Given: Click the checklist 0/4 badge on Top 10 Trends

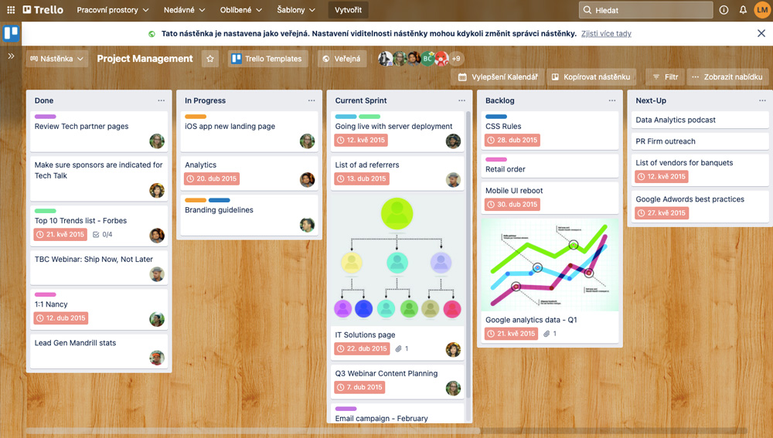Looking at the screenshot, I should tap(103, 235).
